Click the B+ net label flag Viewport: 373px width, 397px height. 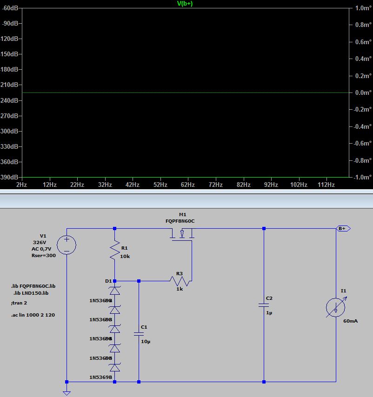343,228
